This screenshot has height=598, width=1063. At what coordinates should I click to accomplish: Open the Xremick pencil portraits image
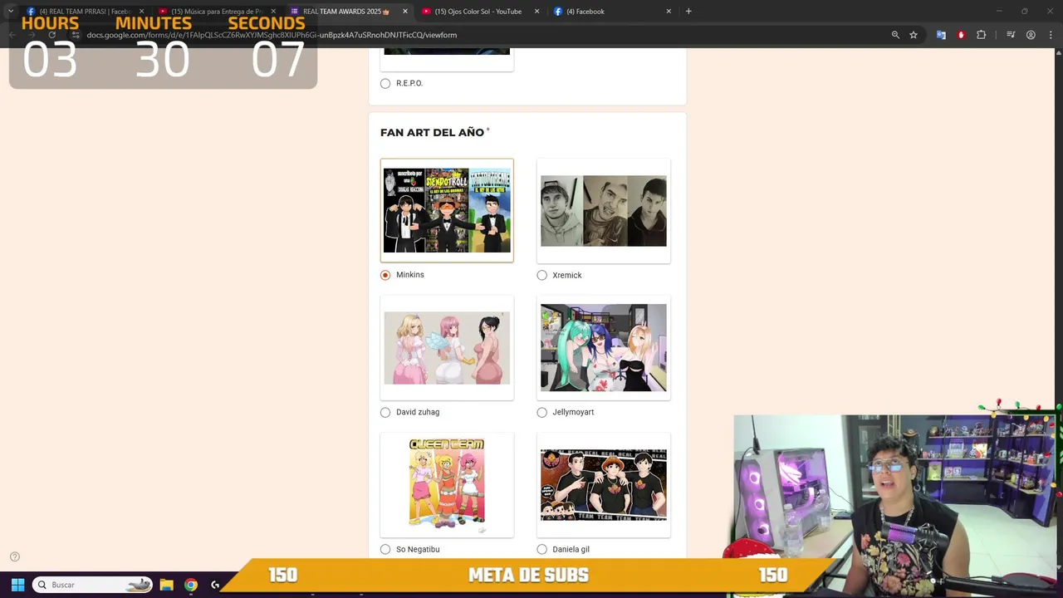pos(604,211)
